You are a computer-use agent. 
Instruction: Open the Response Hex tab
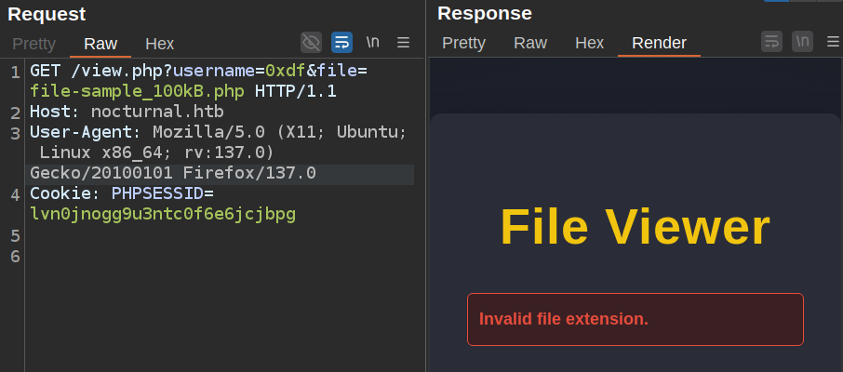tap(589, 43)
